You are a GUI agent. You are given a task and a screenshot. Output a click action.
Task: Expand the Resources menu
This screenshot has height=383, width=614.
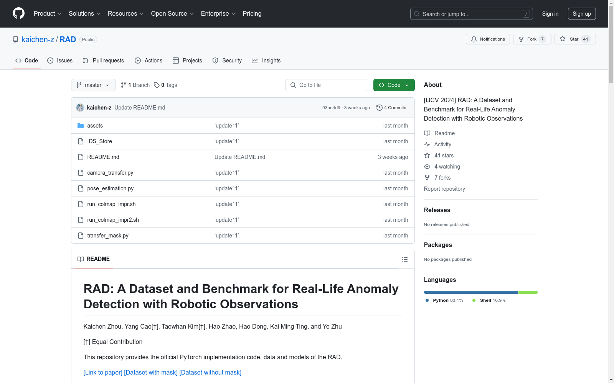click(126, 13)
